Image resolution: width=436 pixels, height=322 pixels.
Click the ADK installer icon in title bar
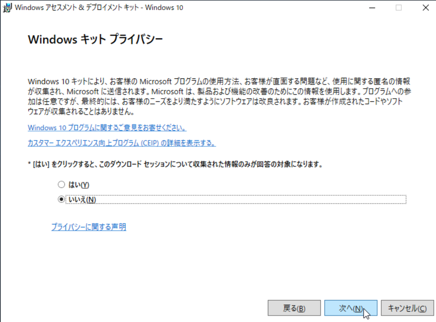(x=7, y=7)
